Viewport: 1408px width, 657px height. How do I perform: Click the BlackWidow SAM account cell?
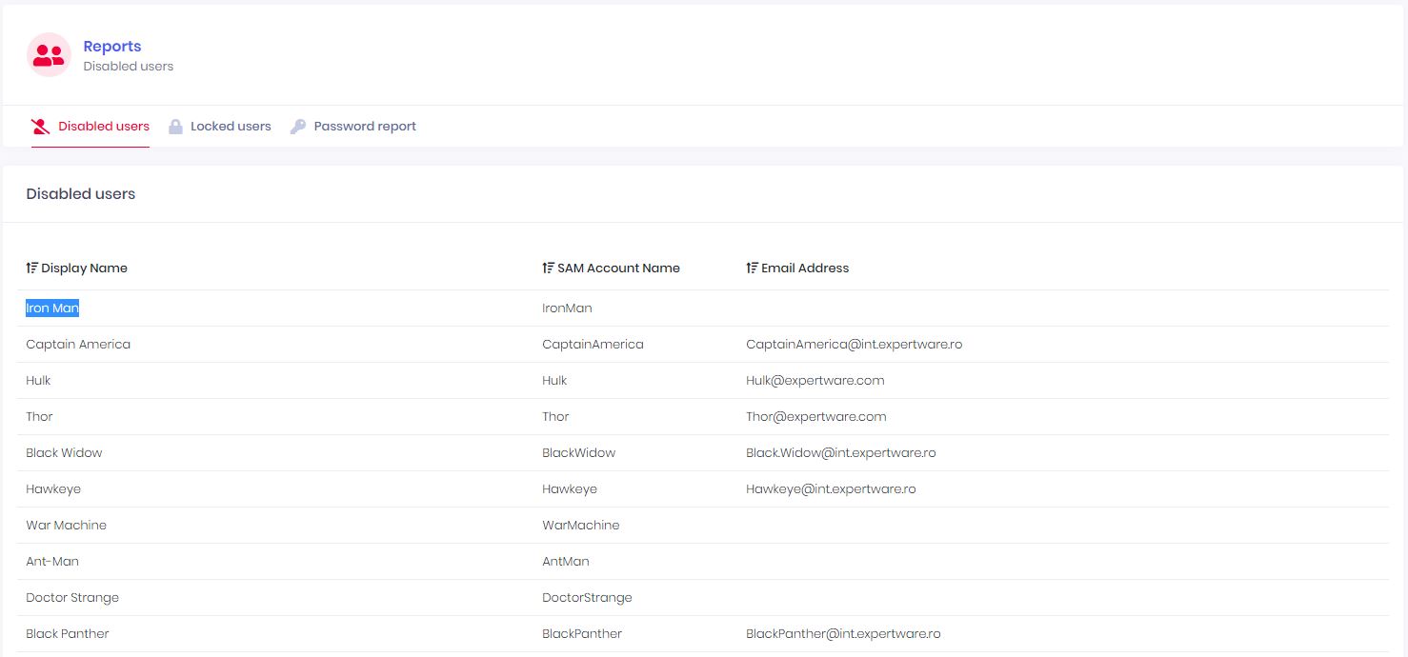coord(578,453)
